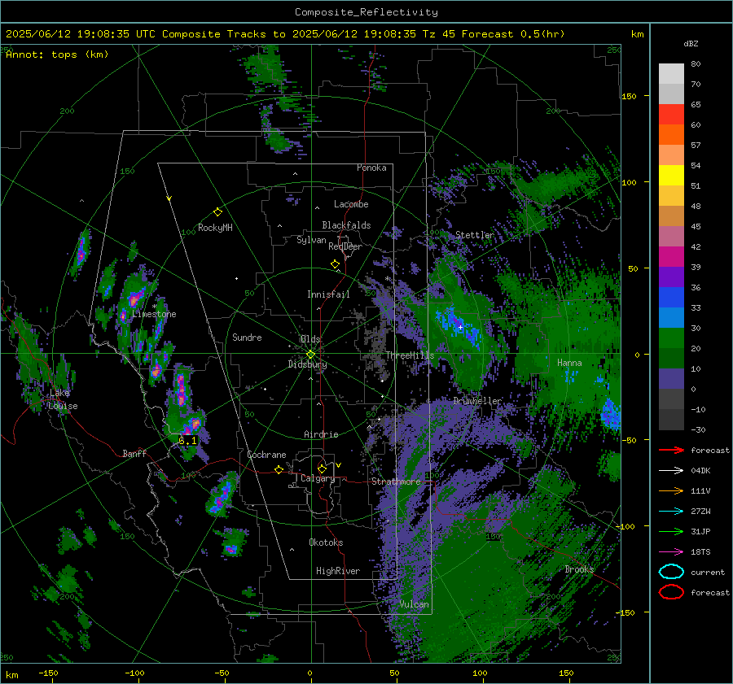The image size is (733, 684).
Task: Click the UTC Composite Tracks timestamp line
Action: coord(285,34)
